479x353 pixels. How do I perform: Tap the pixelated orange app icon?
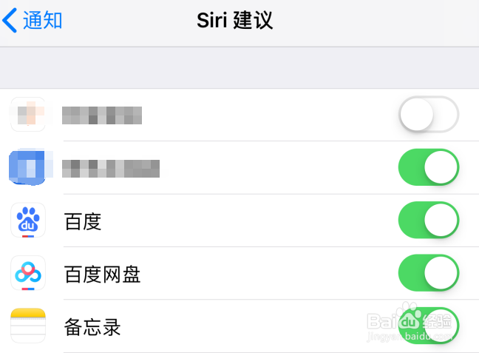28,115
